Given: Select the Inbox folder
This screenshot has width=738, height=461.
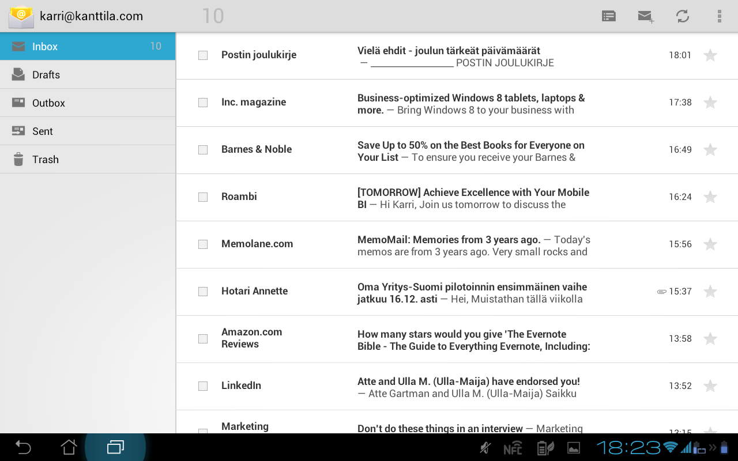Looking at the screenshot, I should [88, 47].
